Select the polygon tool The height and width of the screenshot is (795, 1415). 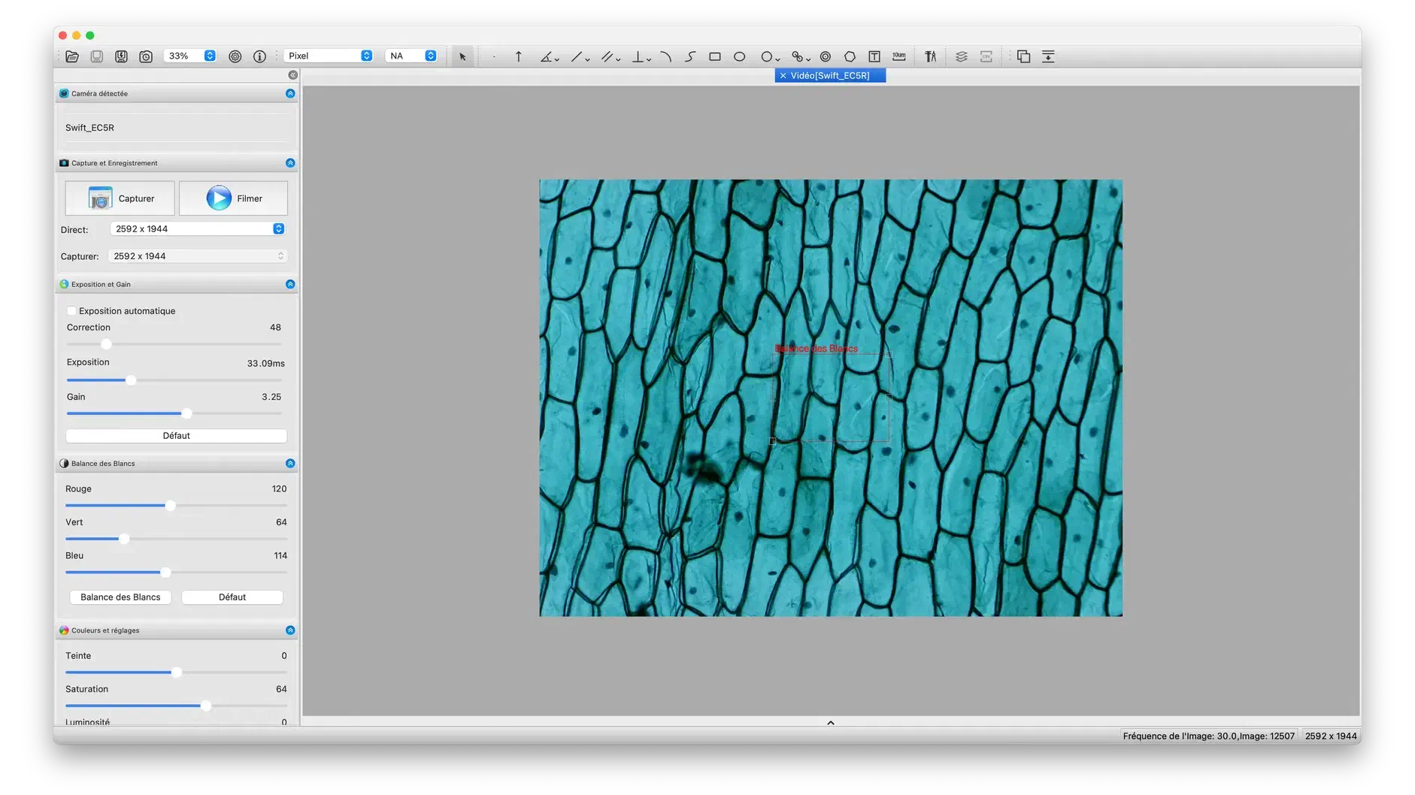(850, 56)
